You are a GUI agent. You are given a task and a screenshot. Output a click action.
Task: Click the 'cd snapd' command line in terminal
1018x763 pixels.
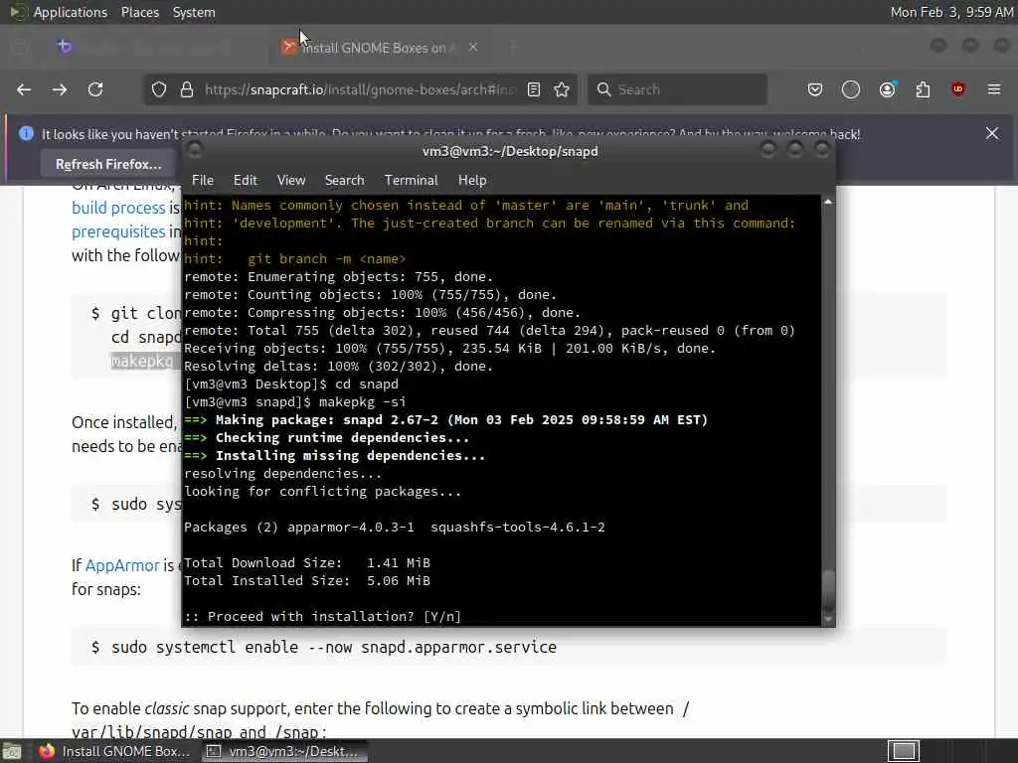click(291, 384)
